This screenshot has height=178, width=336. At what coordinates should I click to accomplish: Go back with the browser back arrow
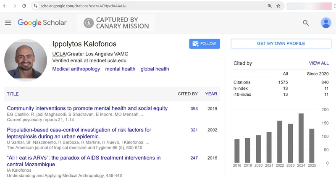pos(5,6)
